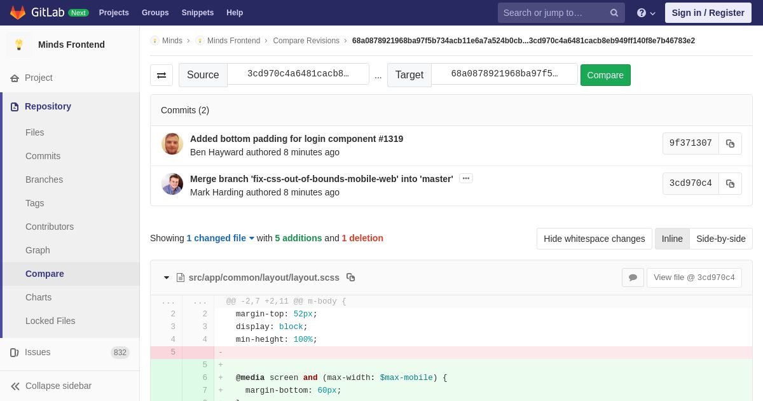Open src/app/common/layout/layout.scss file link
Image resolution: width=763 pixels, height=401 pixels.
click(x=264, y=278)
